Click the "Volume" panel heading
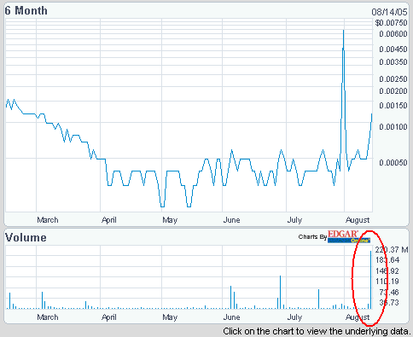The width and height of the screenshot is (413, 337). pyautogui.click(x=26, y=237)
